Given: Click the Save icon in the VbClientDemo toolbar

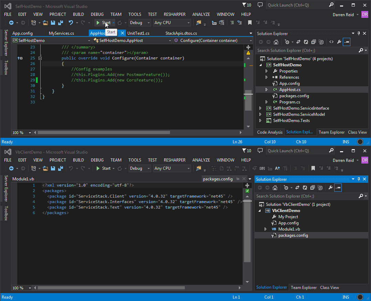Looking at the screenshot, I should (x=53, y=168).
